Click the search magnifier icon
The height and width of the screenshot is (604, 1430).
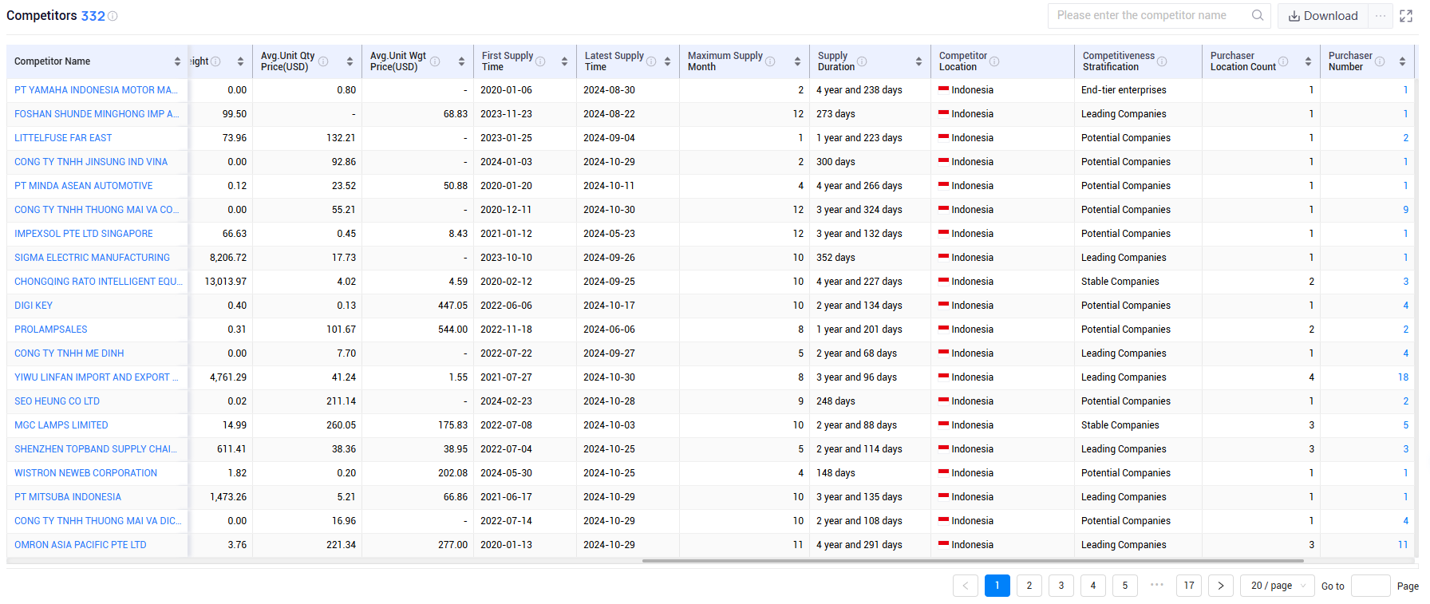pos(1258,15)
